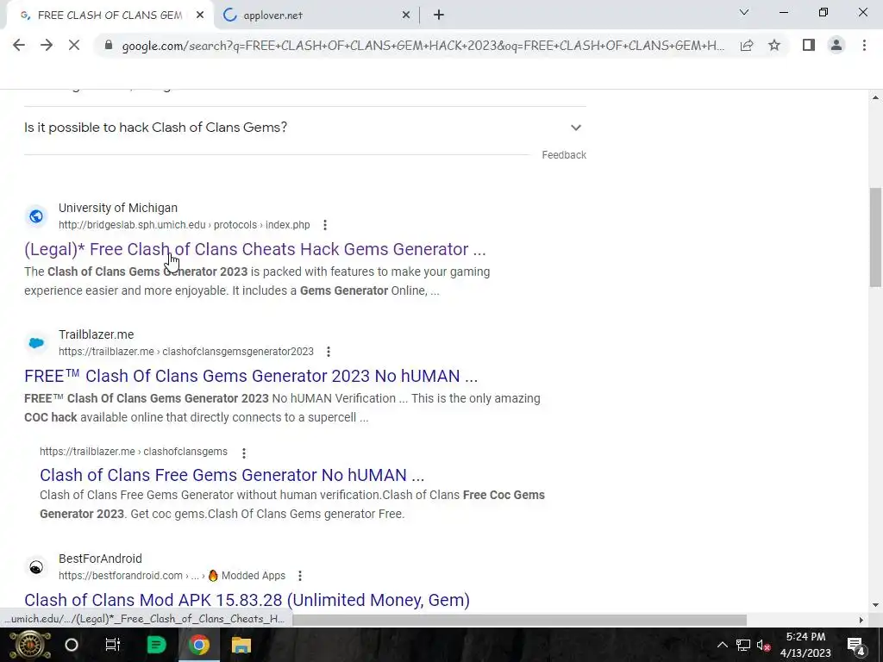Viewport: 883px width, 662px height.
Task: Share this page icon in address bar
Action: click(x=747, y=46)
